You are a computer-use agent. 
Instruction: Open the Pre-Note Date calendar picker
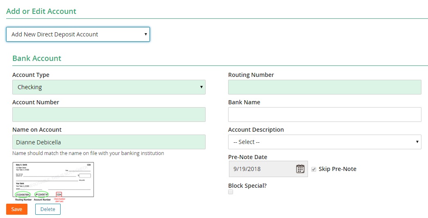point(300,169)
